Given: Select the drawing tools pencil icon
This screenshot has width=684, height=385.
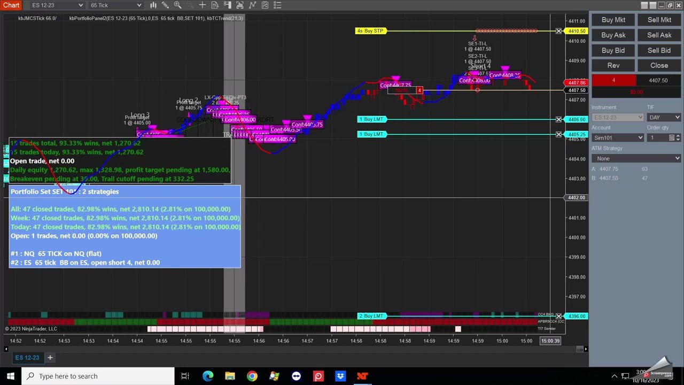Looking at the screenshot, I should [166, 5].
